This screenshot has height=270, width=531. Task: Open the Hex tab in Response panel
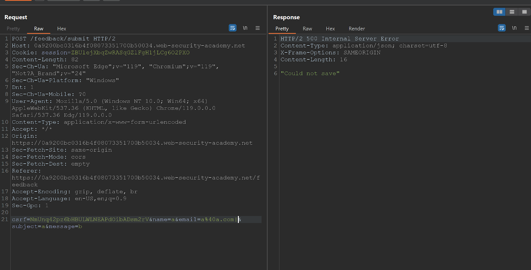coord(330,29)
